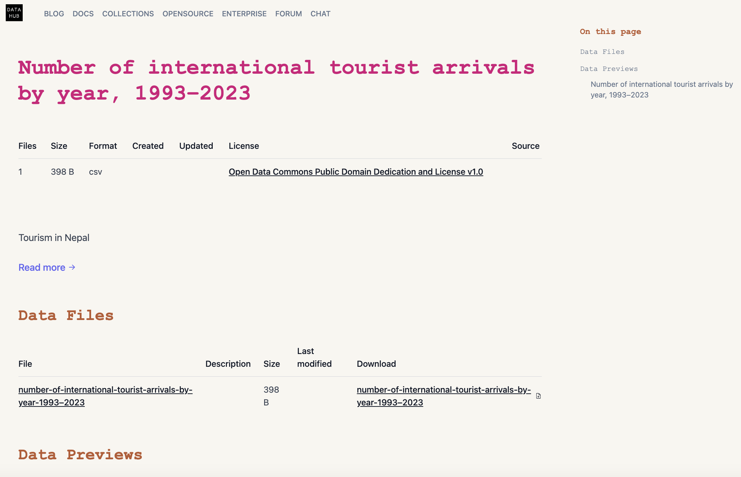Click the 'Download' column header
The image size is (741, 477).
point(376,364)
